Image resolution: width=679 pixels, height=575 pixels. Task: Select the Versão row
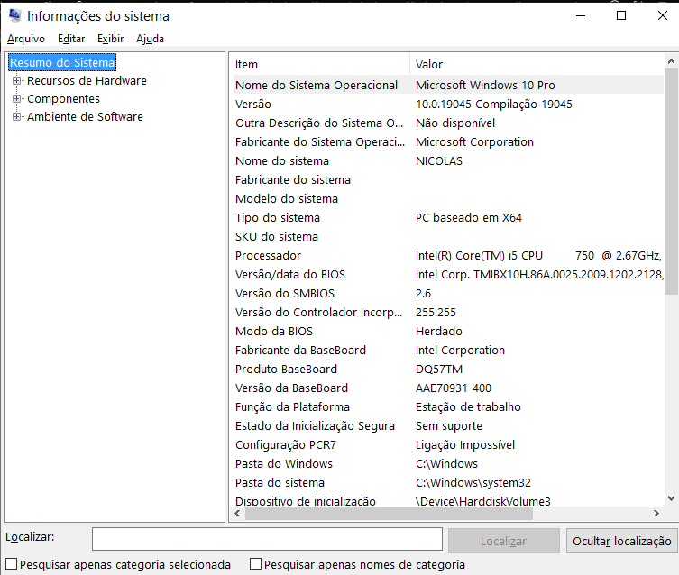click(448, 105)
